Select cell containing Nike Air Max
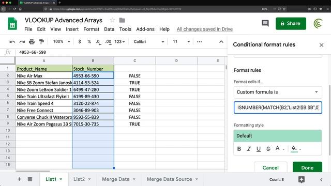331x186 pixels. coord(44,76)
